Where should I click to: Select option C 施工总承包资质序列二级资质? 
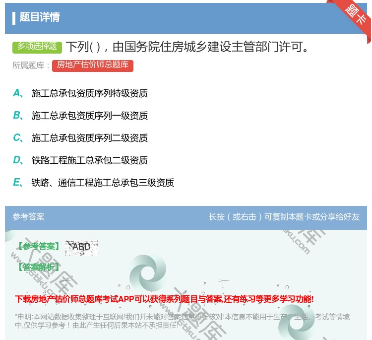coord(80,138)
